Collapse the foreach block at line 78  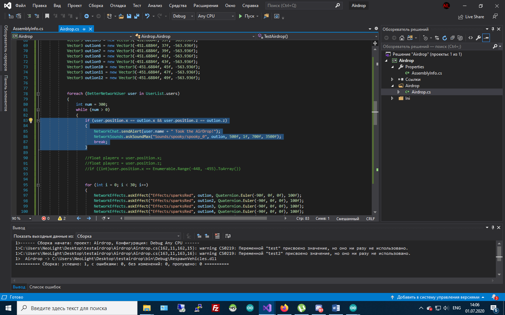38,94
